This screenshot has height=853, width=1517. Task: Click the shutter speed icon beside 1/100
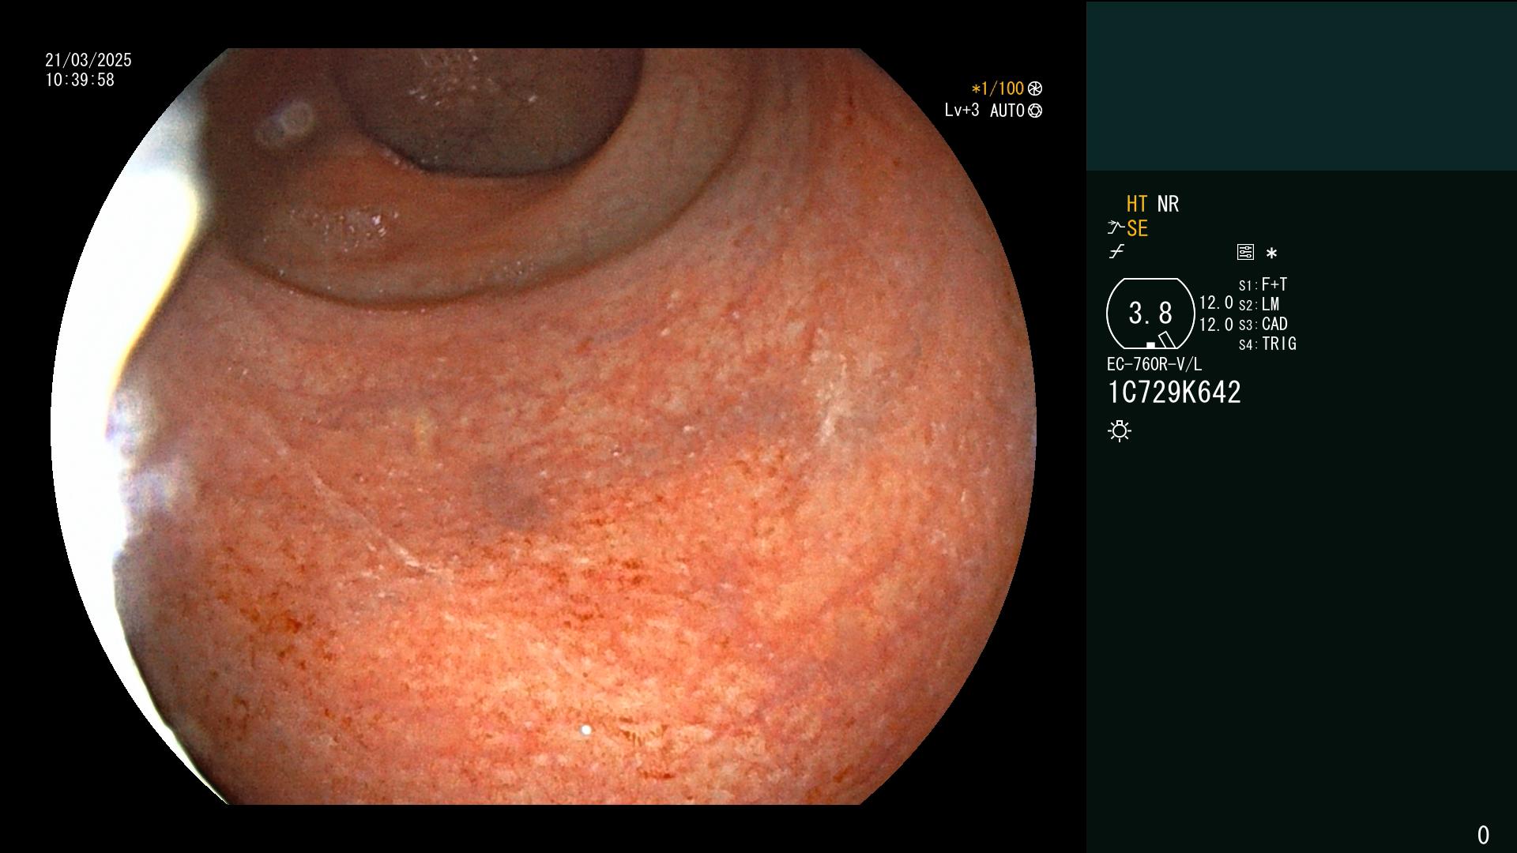pyautogui.click(x=1035, y=88)
